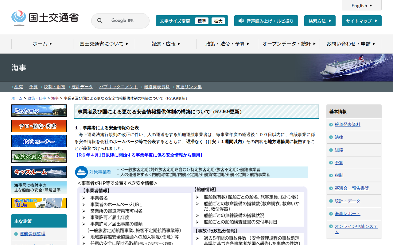The height and width of the screenshot is (245, 393).
Task: Open 統計データ in the 海事 submenu
Action: pyautogui.click(x=82, y=87)
